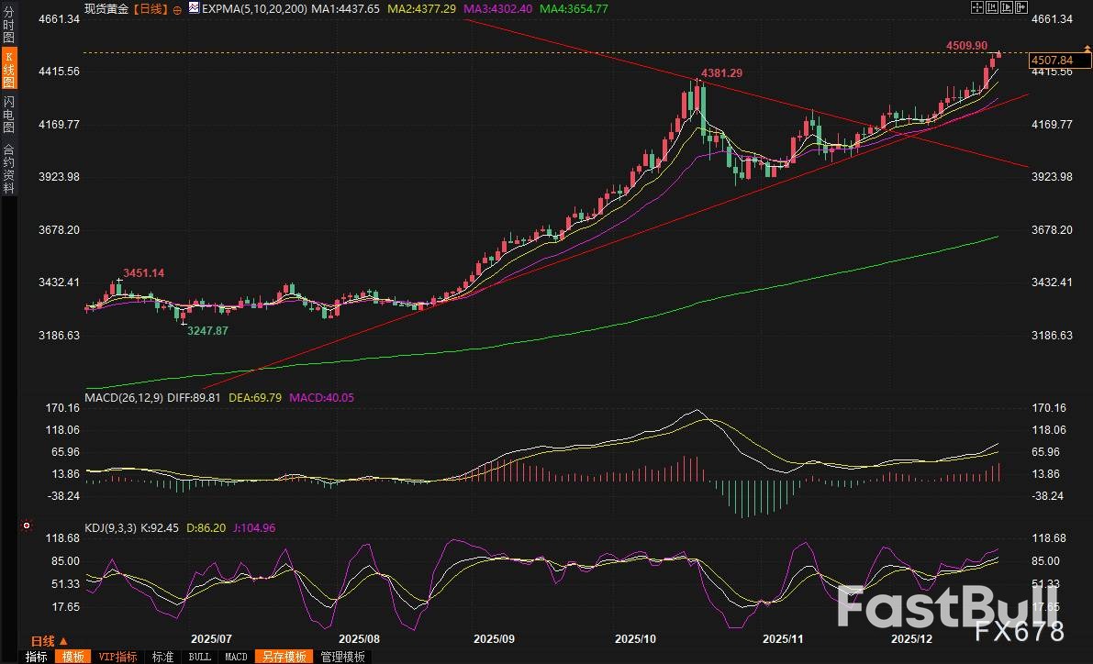Select the MACD template in bottom bar

click(x=236, y=657)
